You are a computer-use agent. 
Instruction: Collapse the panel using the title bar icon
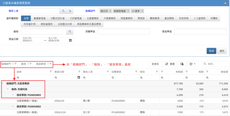pyautogui.click(x=225, y=3)
